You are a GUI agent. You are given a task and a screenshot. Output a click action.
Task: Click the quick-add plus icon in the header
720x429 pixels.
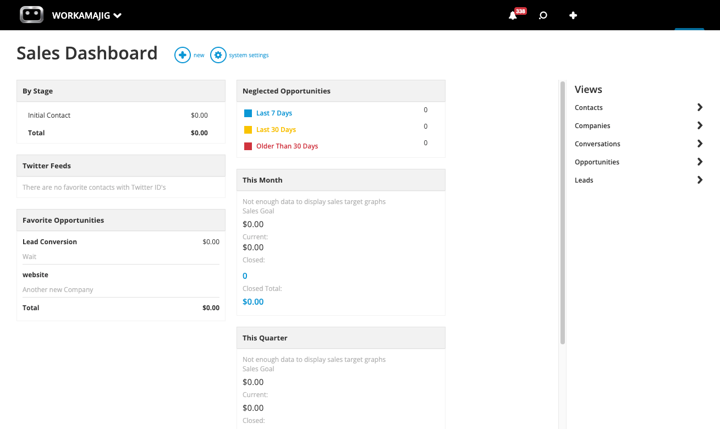573,15
